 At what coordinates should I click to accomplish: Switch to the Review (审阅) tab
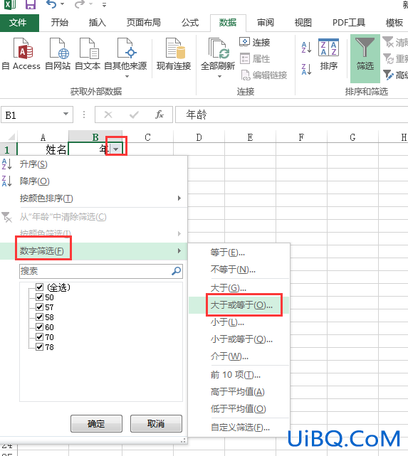[x=266, y=23]
